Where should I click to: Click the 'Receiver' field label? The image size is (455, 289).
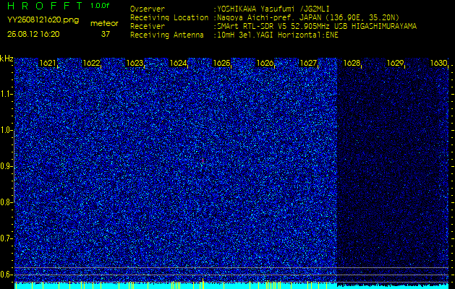(148, 27)
